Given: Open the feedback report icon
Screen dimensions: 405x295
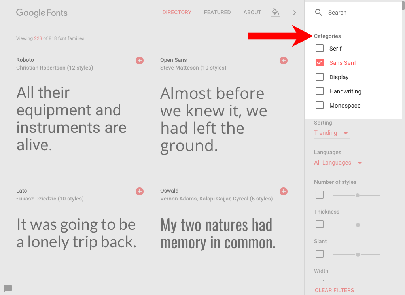Looking at the screenshot, I should click(x=8, y=288).
